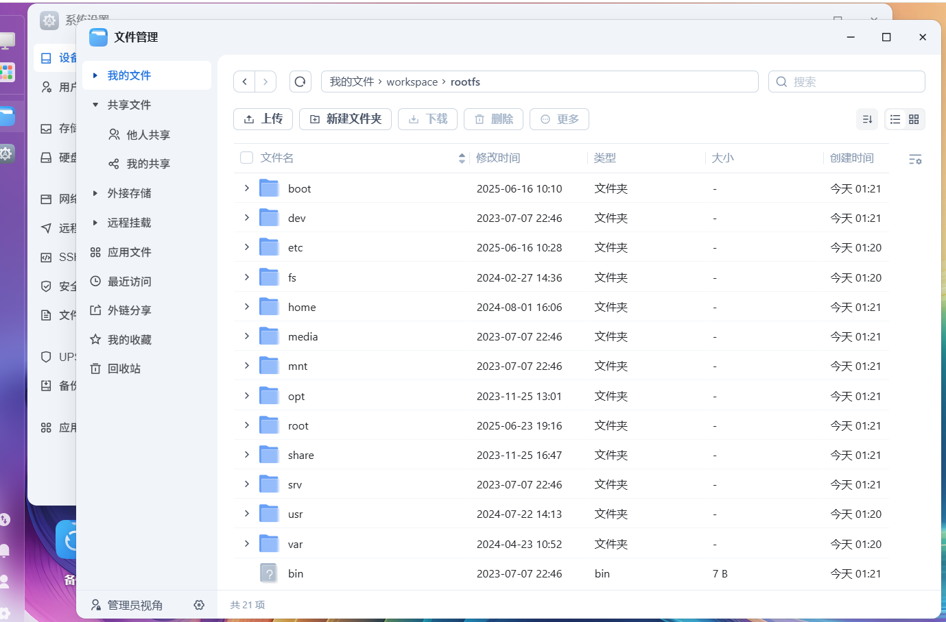Select the mnt folder name
This screenshot has width=946, height=622.
click(x=298, y=366)
